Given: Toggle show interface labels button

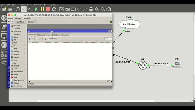Looking at the screenshot, I should tap(24, 9).
